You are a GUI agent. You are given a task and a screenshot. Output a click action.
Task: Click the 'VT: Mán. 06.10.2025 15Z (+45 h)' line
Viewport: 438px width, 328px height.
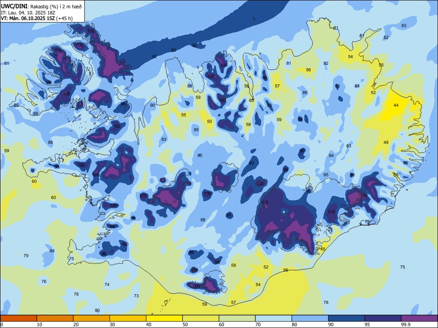tap(37, 18)
